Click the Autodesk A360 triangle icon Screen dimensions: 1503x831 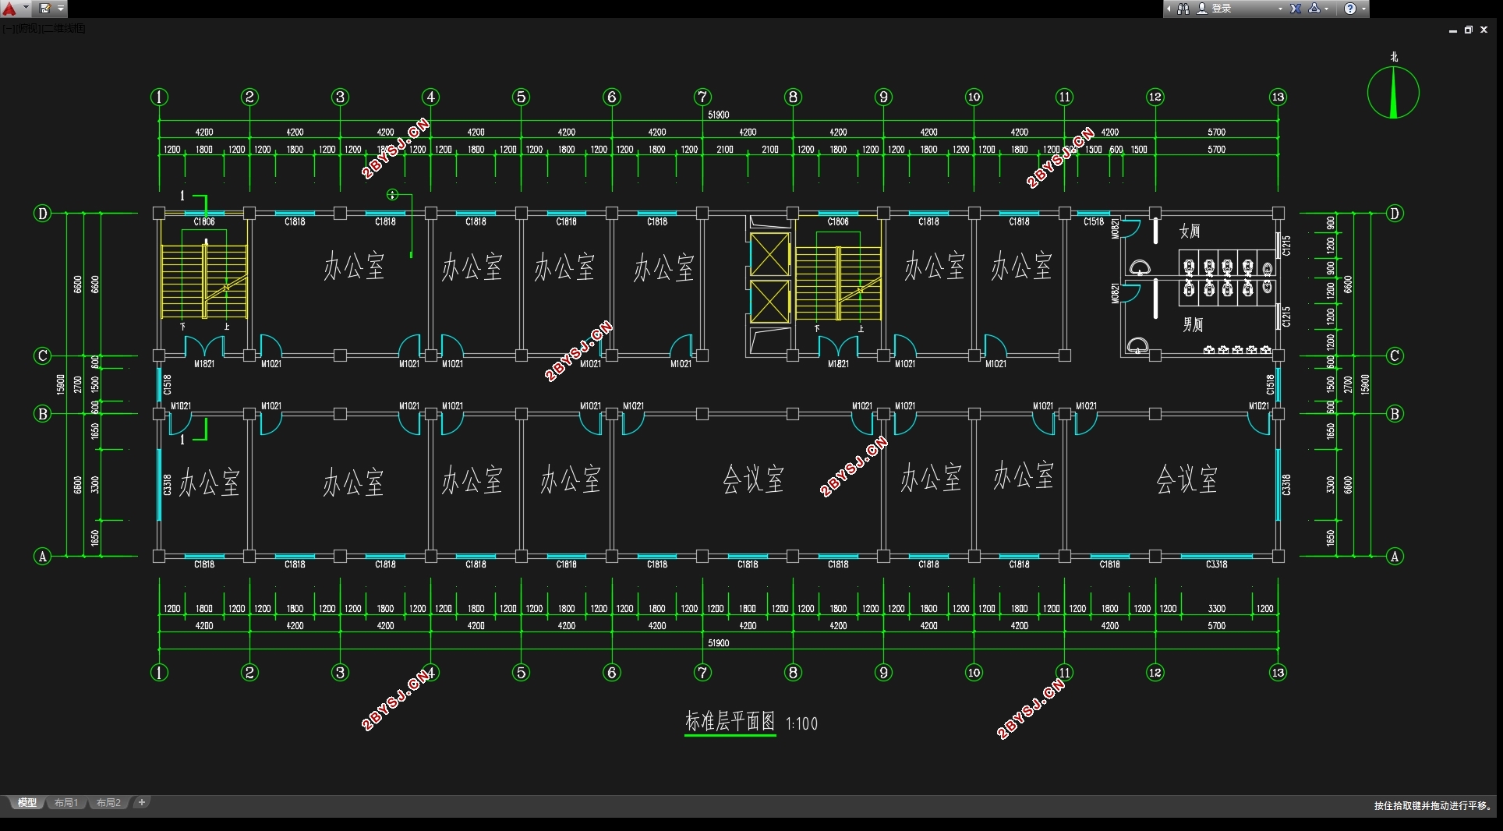click(x=1314, y=9)
